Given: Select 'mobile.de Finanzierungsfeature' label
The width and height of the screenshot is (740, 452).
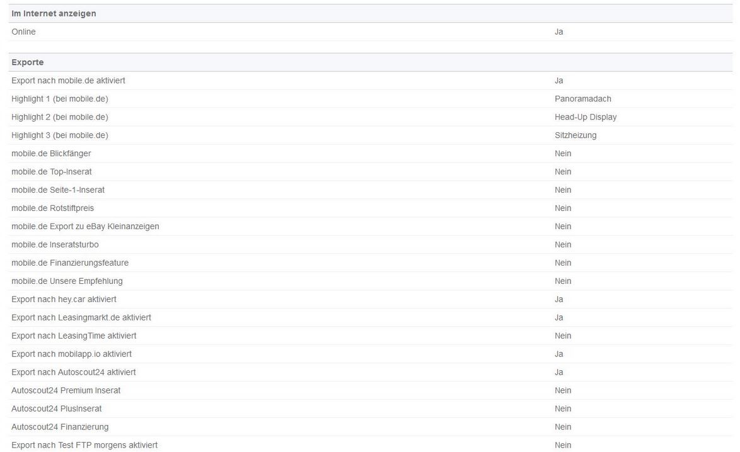Looking at the screenshot, I should coord(70,263).
